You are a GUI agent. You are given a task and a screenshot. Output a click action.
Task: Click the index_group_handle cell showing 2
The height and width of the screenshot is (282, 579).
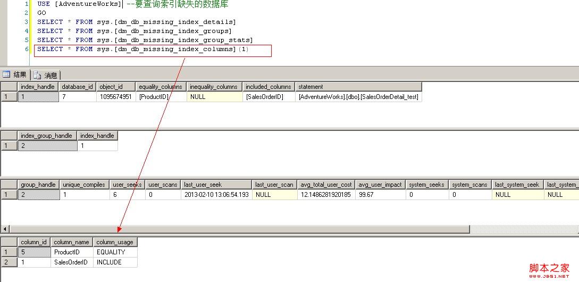(x=47, y=146)
